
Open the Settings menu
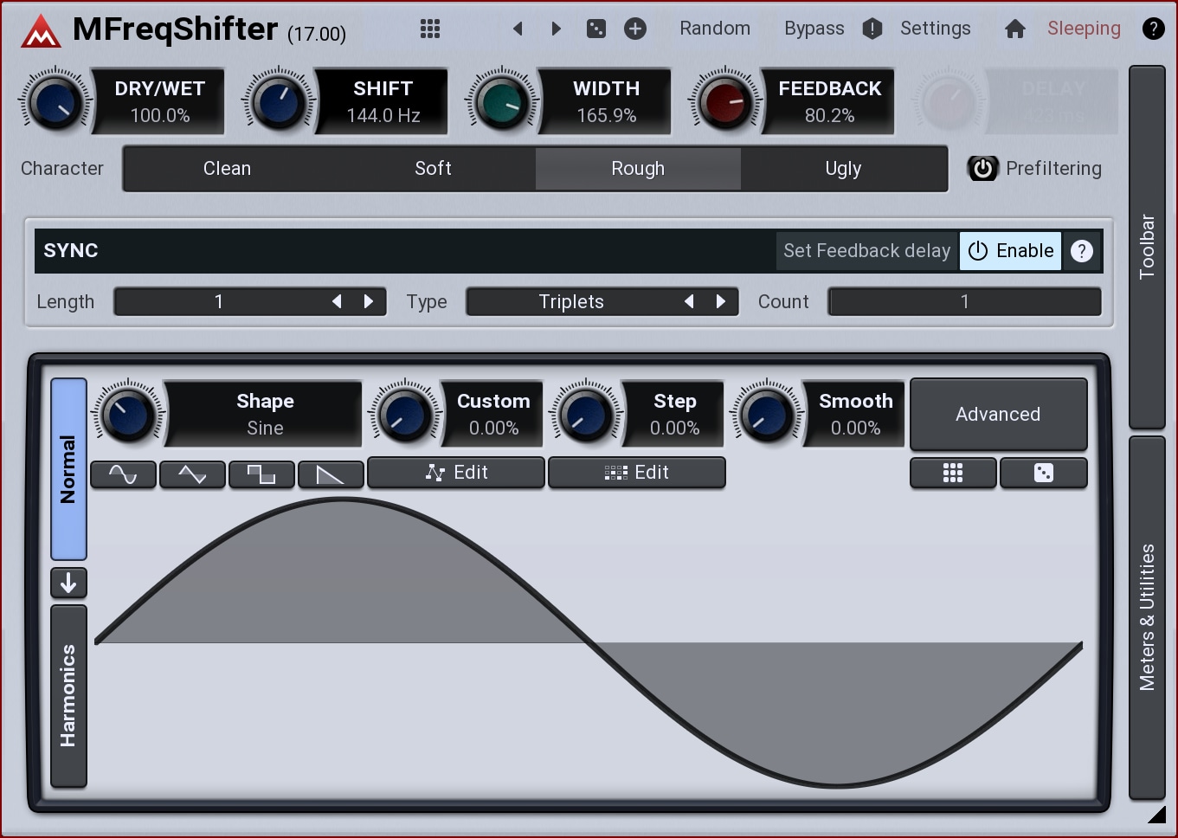point(935,29)
